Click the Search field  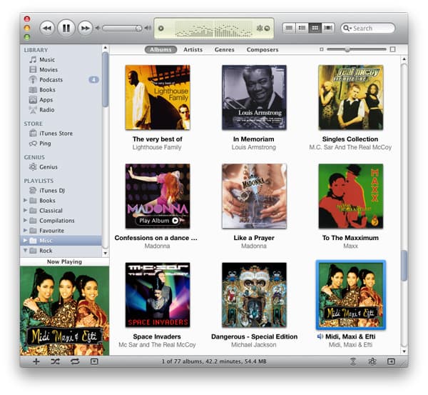tap(367, 28)
